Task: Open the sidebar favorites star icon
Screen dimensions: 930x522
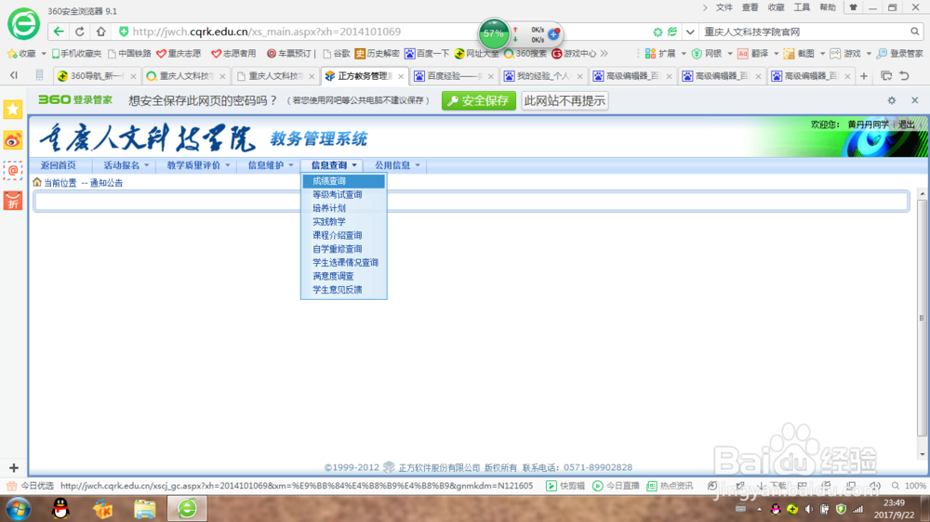Action: [x=12, y=110]
